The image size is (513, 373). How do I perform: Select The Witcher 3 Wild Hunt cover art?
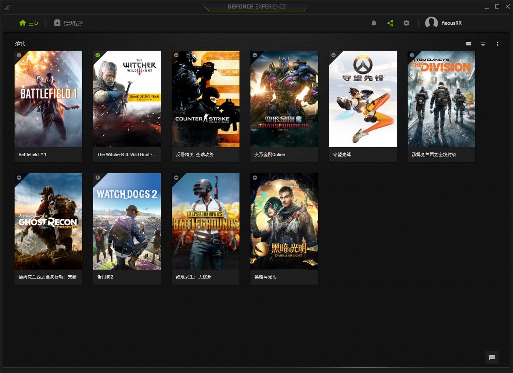[x=127, y=99]
